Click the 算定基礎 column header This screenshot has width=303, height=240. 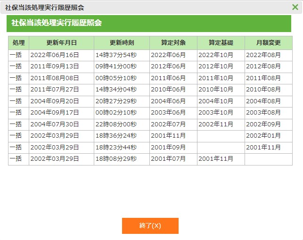click(221, 43)
